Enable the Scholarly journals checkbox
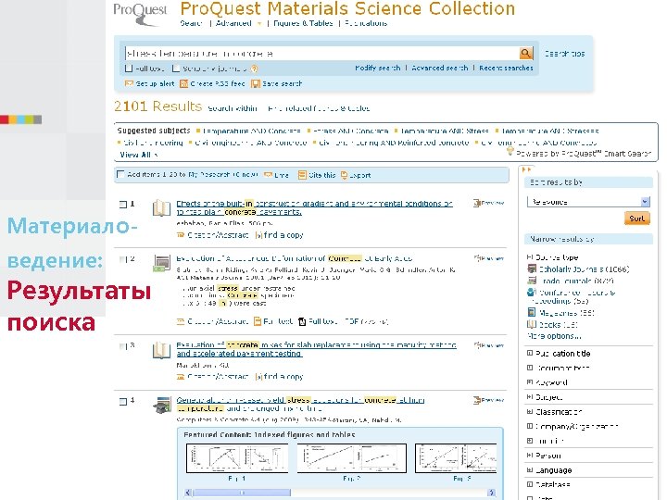This screenshot has width=667, height=500. pos(176,68)
